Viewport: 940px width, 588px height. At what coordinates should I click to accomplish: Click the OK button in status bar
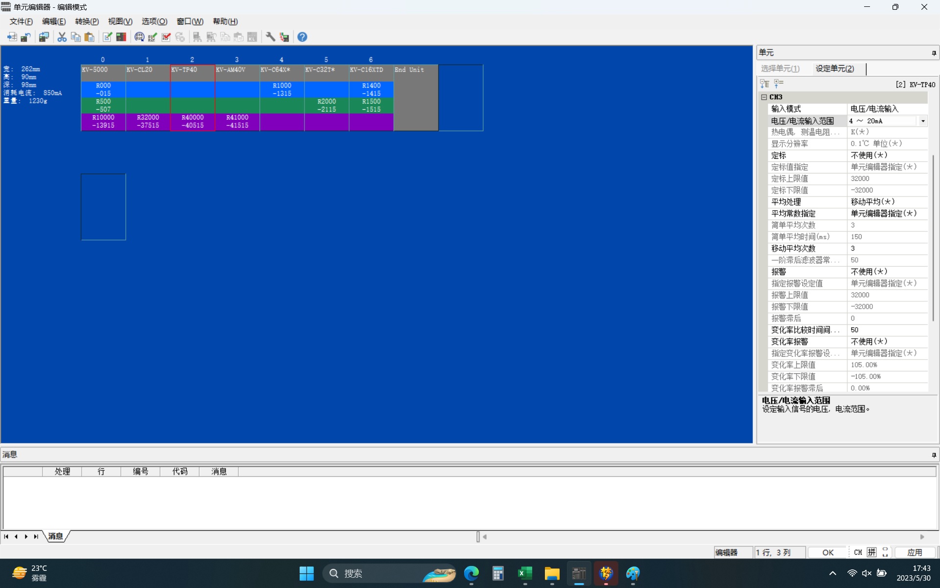pos(827,552)
